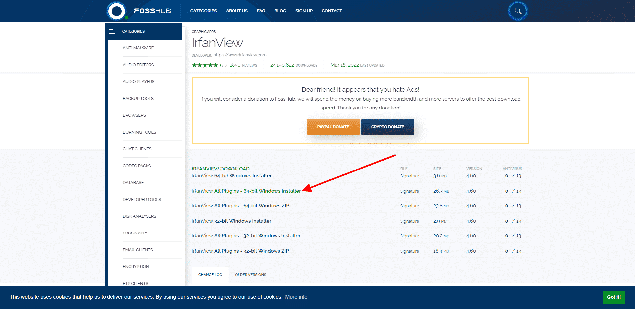
Task: Open the Sign Up page
Action: click(304, 11)
